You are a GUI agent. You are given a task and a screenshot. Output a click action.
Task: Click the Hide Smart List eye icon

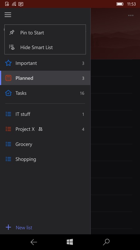tap(12, 47)
